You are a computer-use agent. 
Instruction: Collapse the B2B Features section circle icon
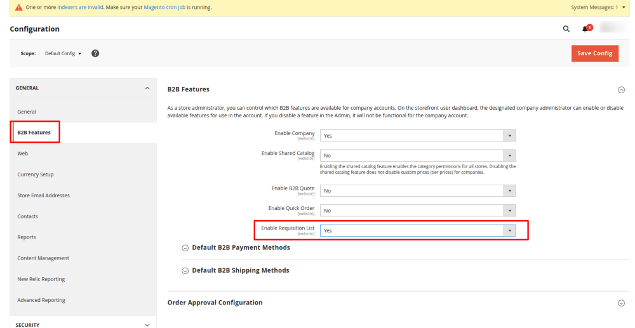[620, 89]
